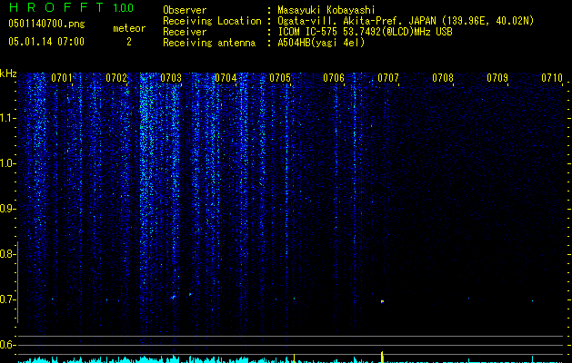Select antenna text A504HB(yagi 4el)

[321, 43]
